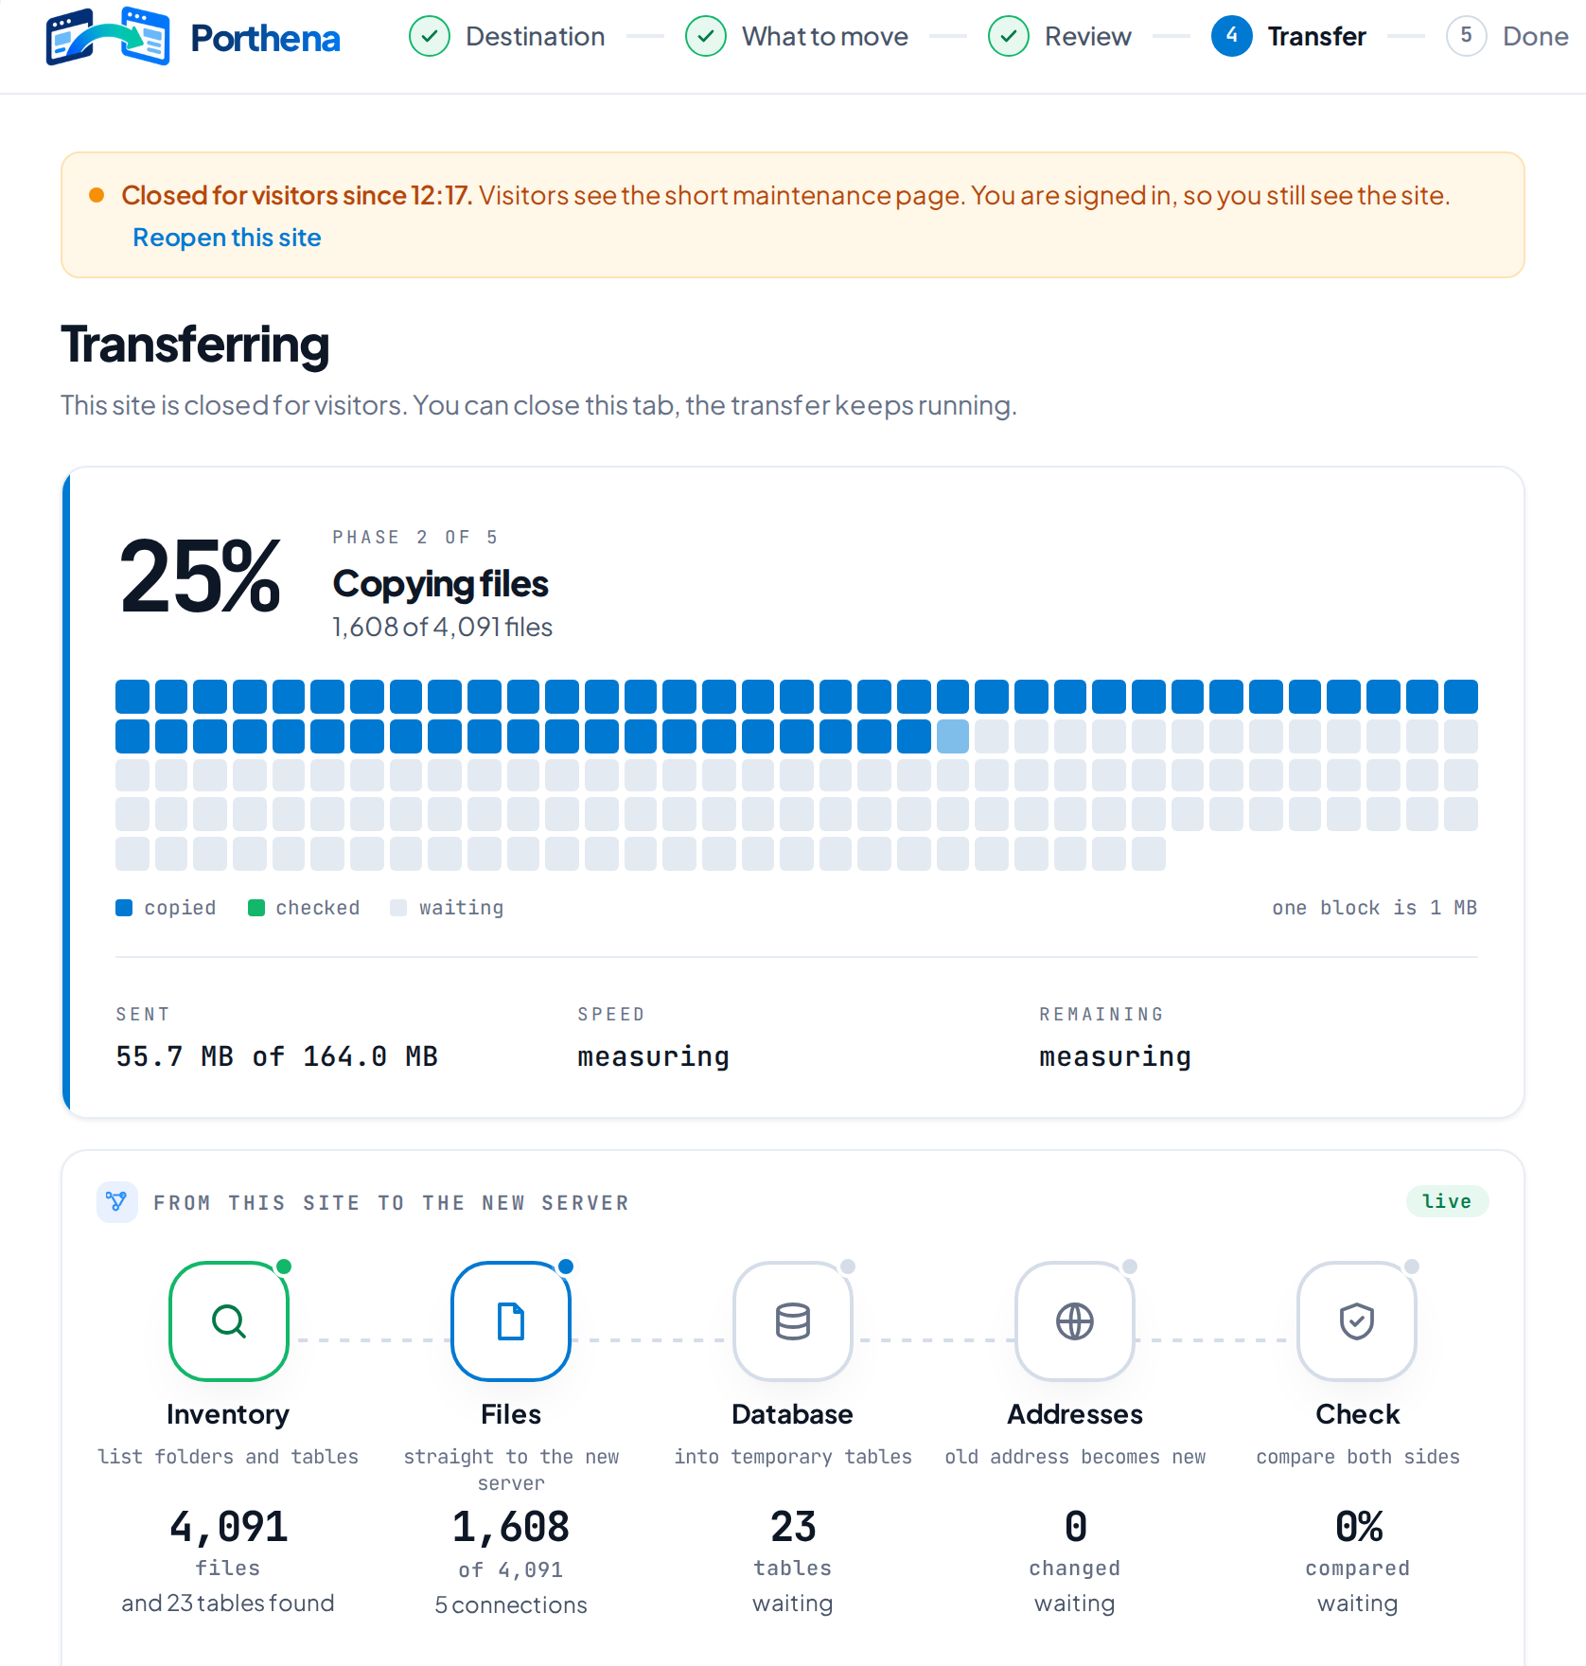Viewport: 1586px width, 1666px height.
Task: Click the Check shield icon
Action: click(x=1357, y=1320)
